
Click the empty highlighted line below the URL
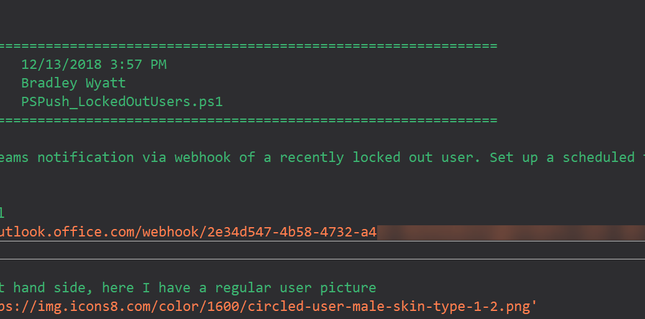coord(322,250)
